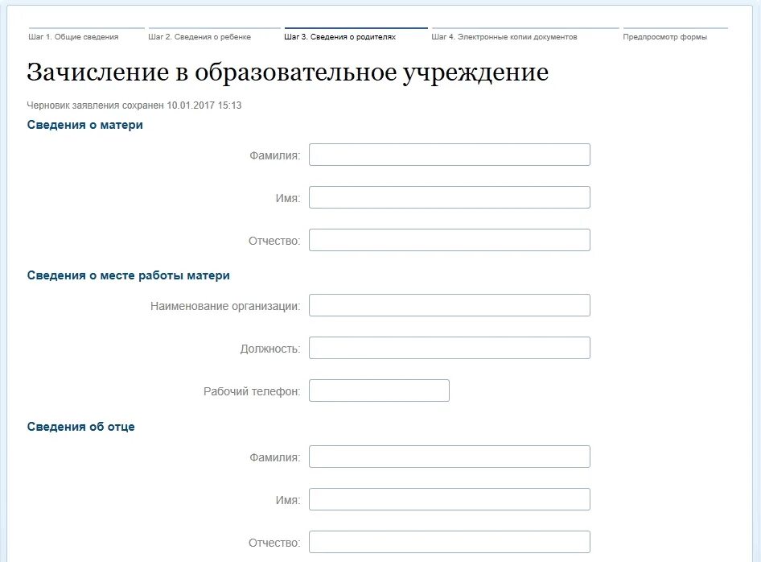Click the Зачисление в образовательное учреждение title
The height and width of the screenshot is (562, 761).
[x=287, y=72]
